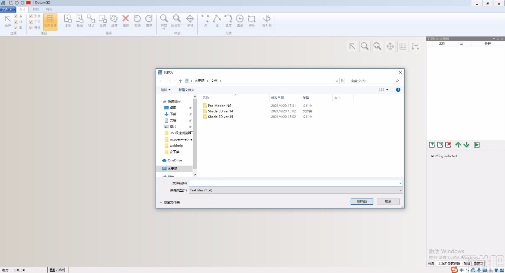The image size is (505, 273).
Task: Click the red 删除 delete icon
Action: (126, 21)
